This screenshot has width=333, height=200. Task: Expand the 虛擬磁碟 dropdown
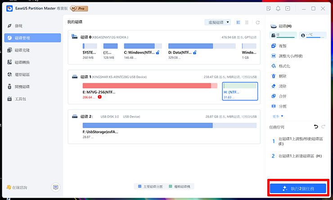tap(218, 22)
